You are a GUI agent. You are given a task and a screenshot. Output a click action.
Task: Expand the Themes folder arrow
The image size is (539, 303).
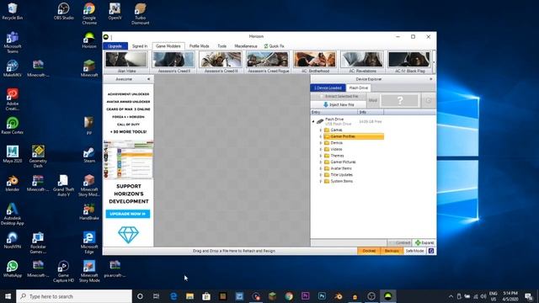(321, 156)
